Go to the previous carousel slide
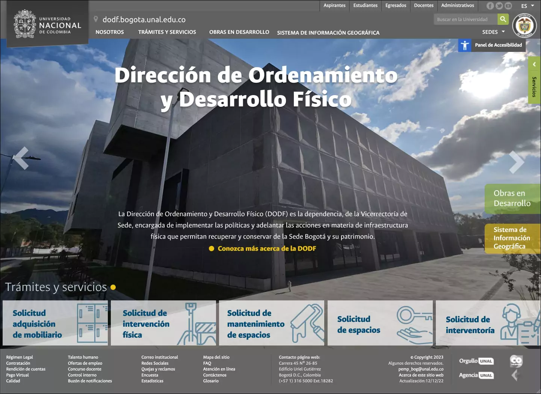 click(x=21, y=158)
